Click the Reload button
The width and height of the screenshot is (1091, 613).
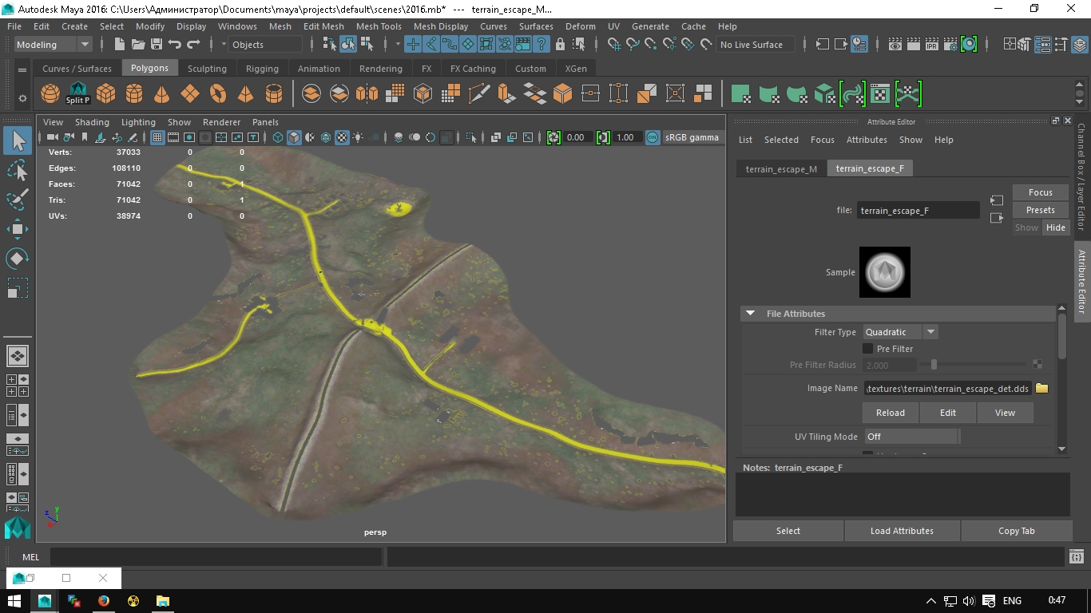[x=890, y=413]
